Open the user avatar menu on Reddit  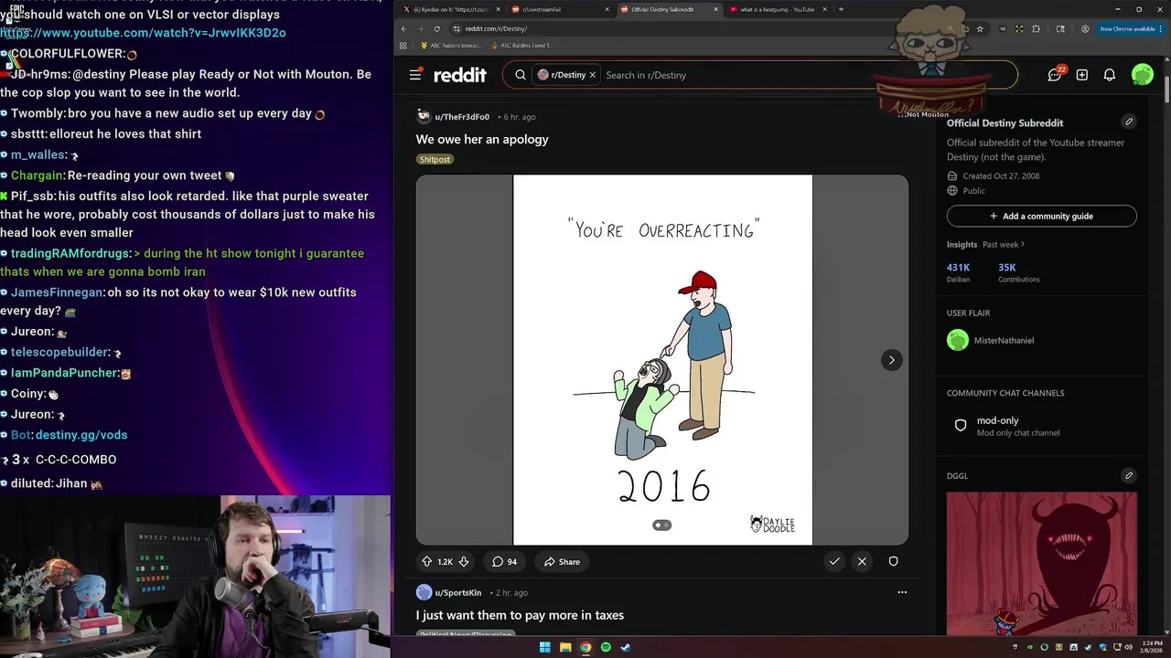1143,75
